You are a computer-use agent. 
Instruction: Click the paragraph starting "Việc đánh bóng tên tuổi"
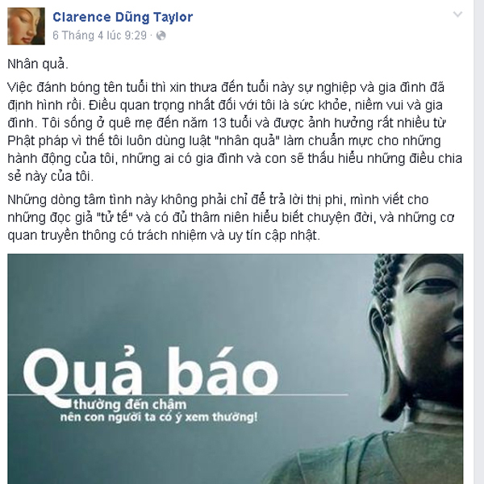click(235, 131)
